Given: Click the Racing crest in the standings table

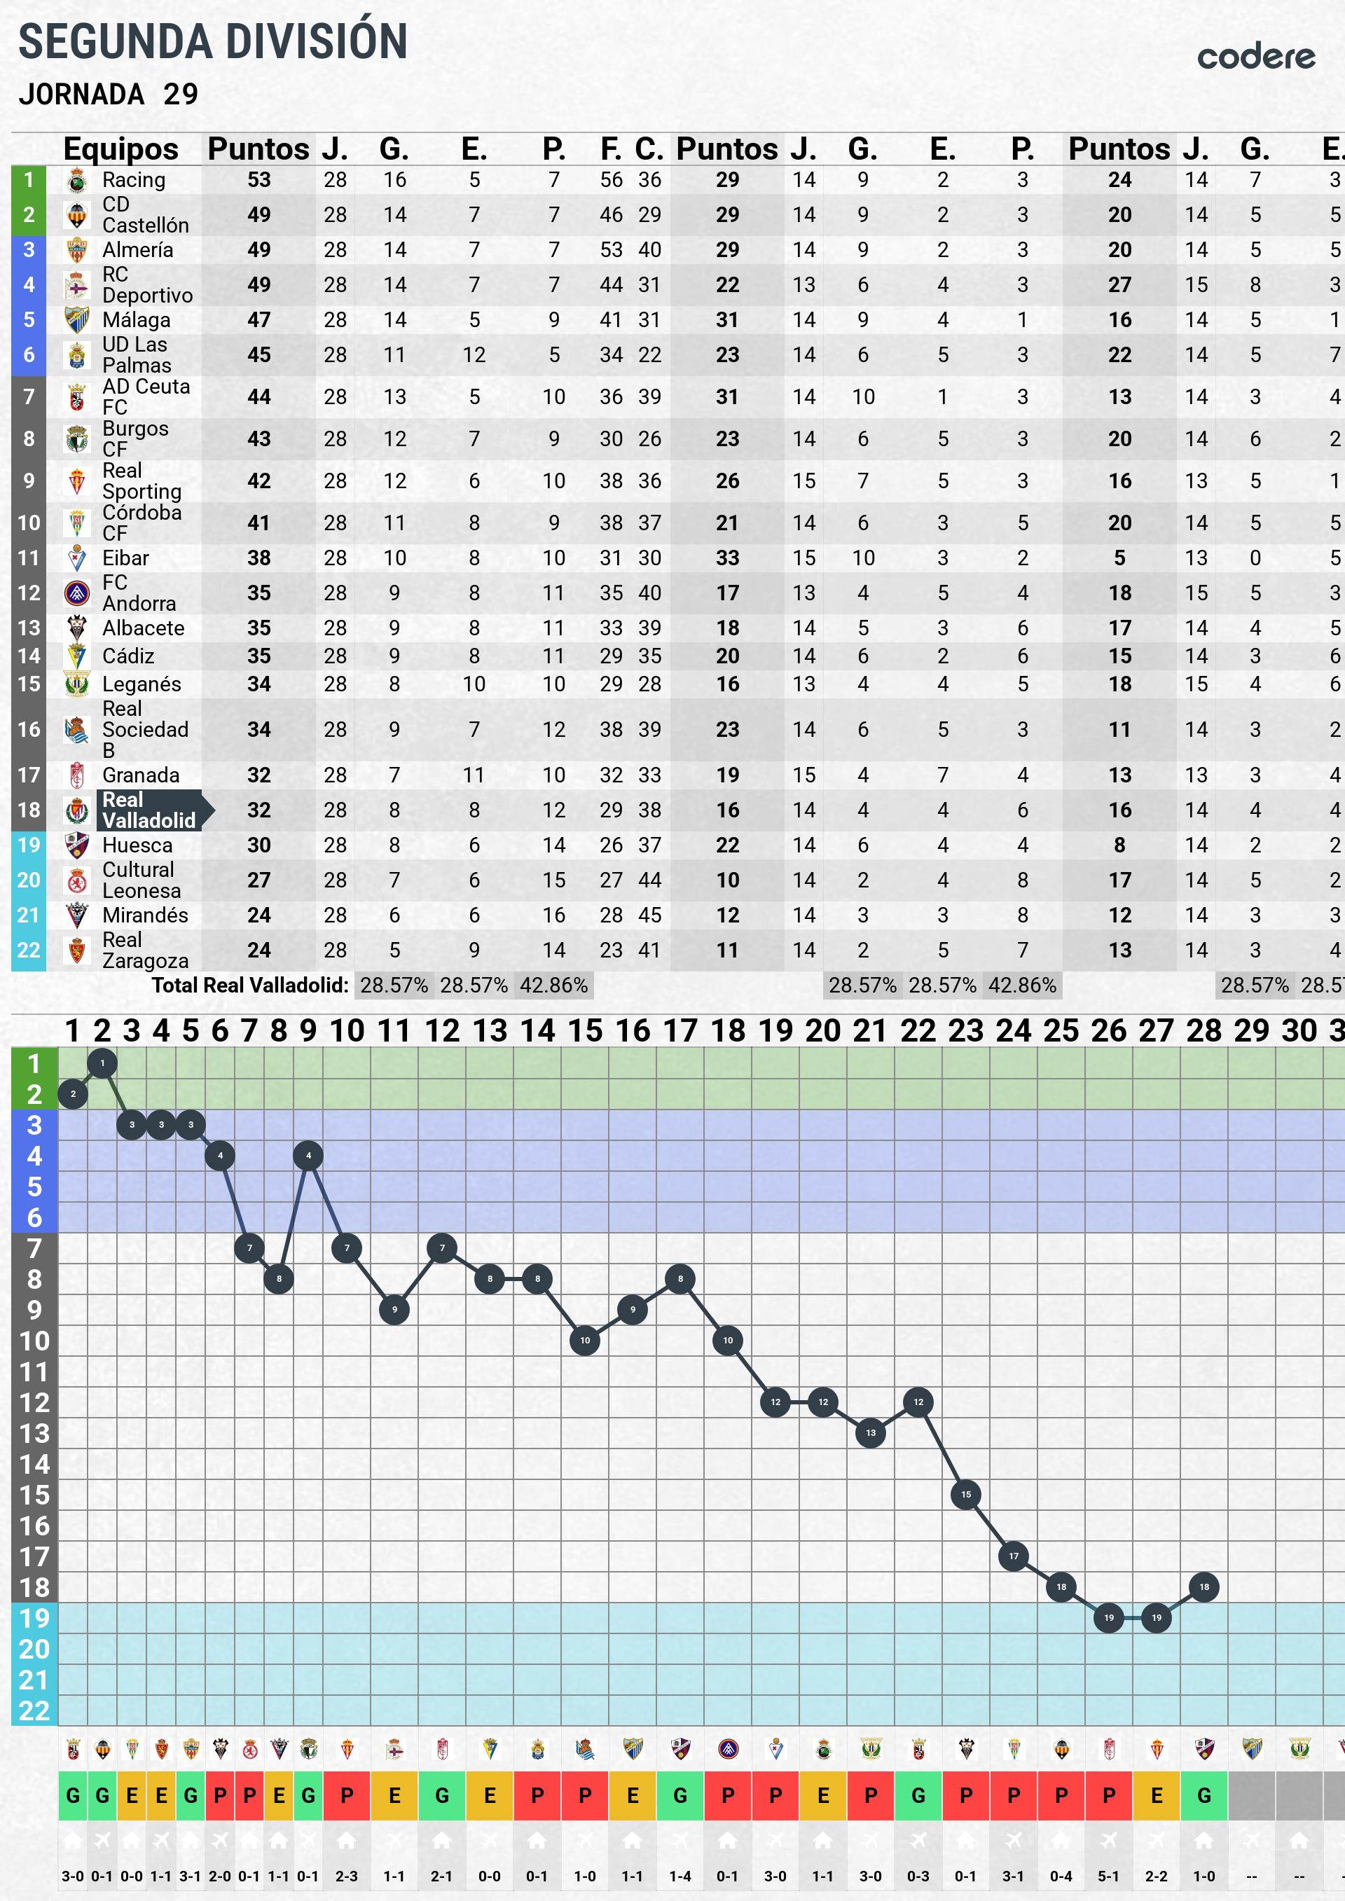Looking at the screenshot, I should click(76, 180).
